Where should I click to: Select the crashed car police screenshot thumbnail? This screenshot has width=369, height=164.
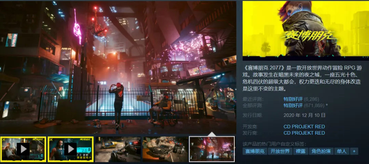tap(165, 149)
